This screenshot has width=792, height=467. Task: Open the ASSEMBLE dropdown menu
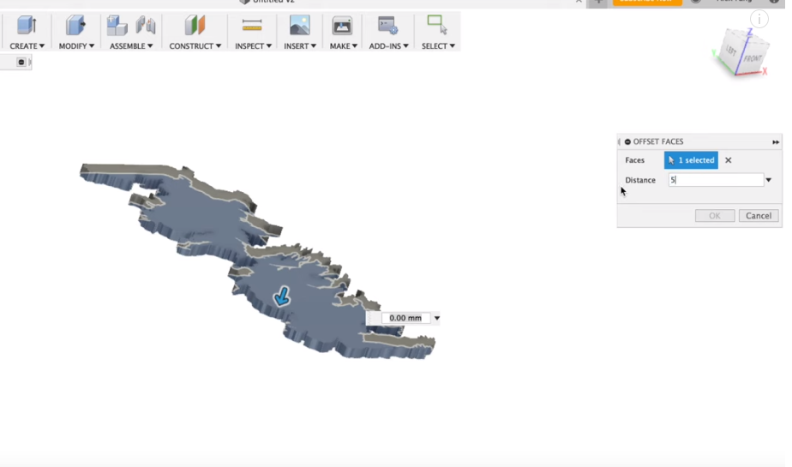click(131, 46)
